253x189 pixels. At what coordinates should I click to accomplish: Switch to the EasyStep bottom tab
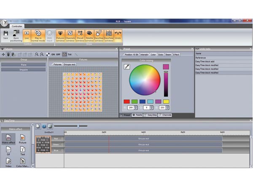pos(151,115)
